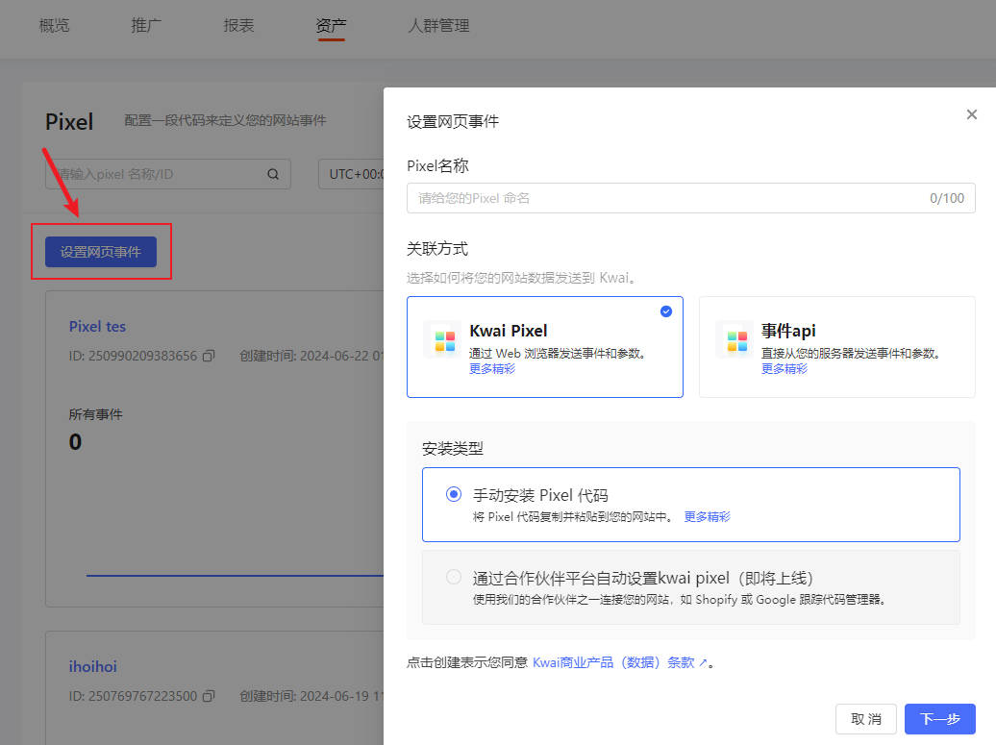Focus the Pixel名称 input field
The height and width of the screenshot is (745, 996).
click(663, 198)
